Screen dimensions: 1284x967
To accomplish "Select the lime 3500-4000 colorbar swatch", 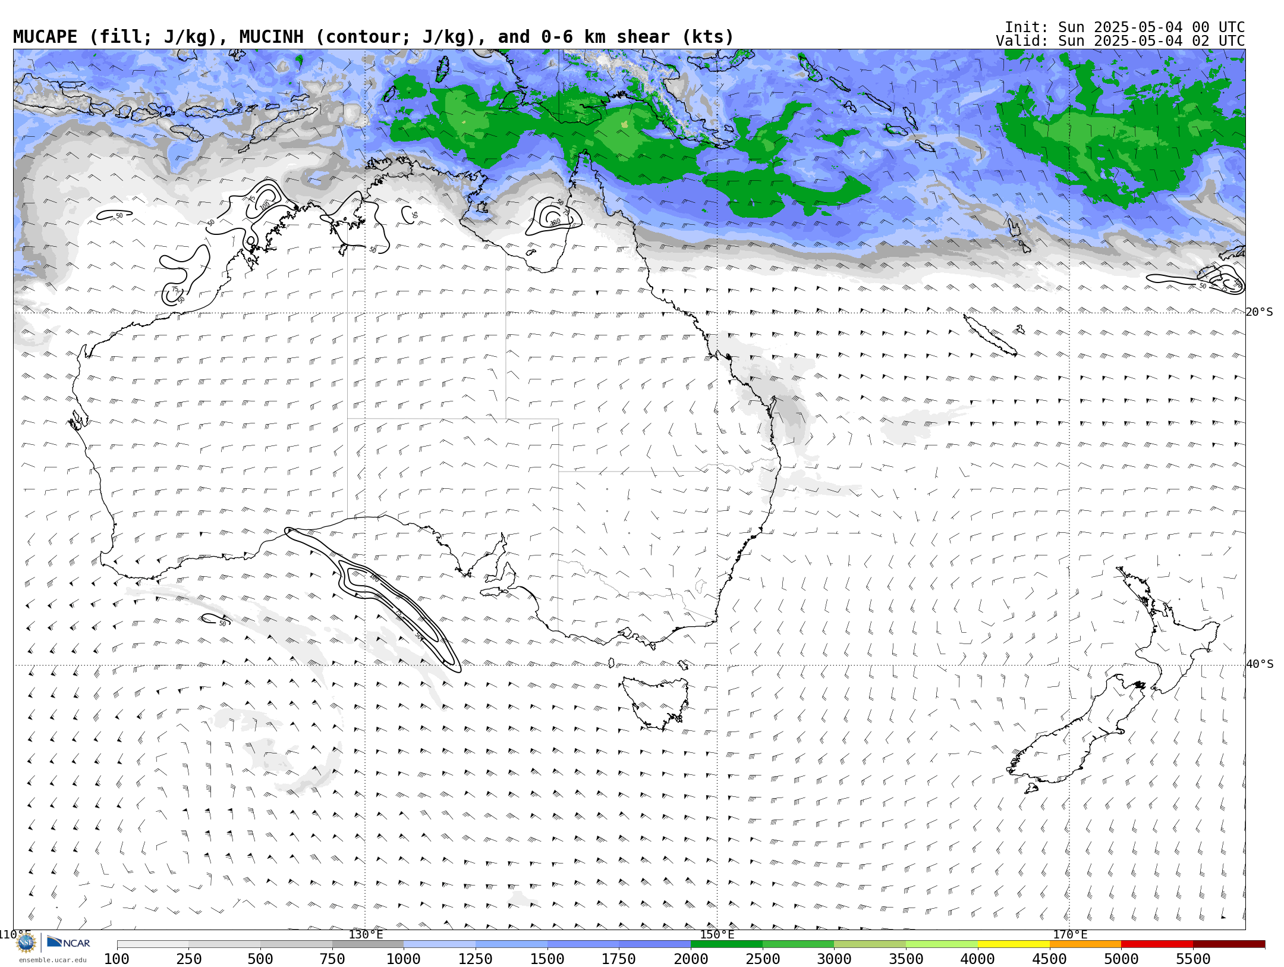I will 942,944.
